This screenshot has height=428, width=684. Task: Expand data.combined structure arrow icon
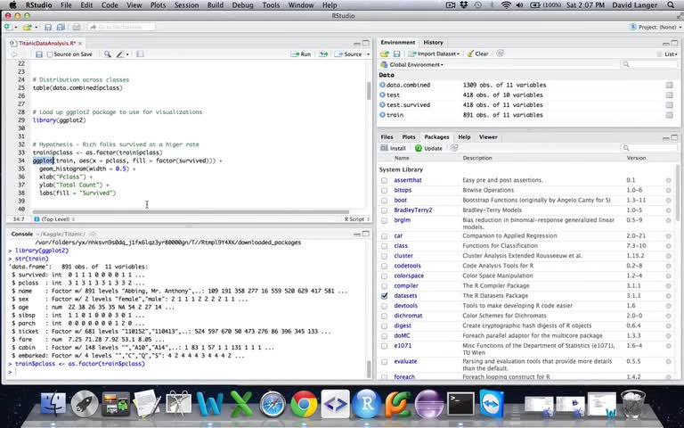[383, 86]
